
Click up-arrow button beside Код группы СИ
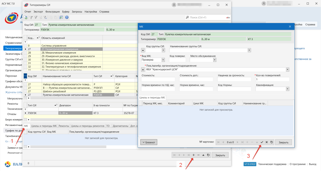143,50
